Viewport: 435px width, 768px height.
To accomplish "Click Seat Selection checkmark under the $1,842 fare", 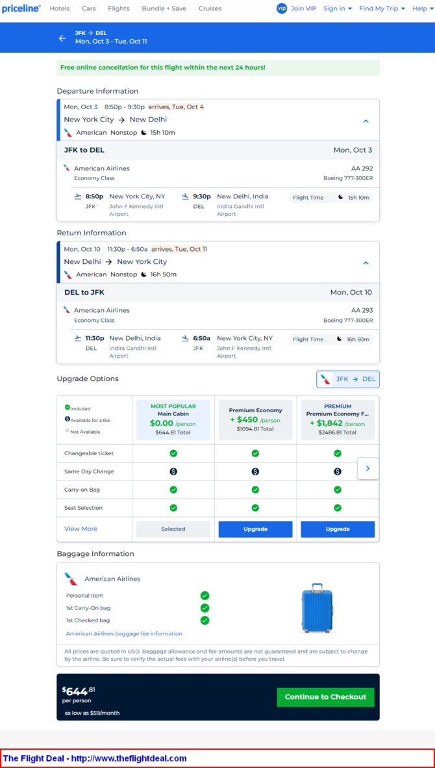I will pos(337,508).
